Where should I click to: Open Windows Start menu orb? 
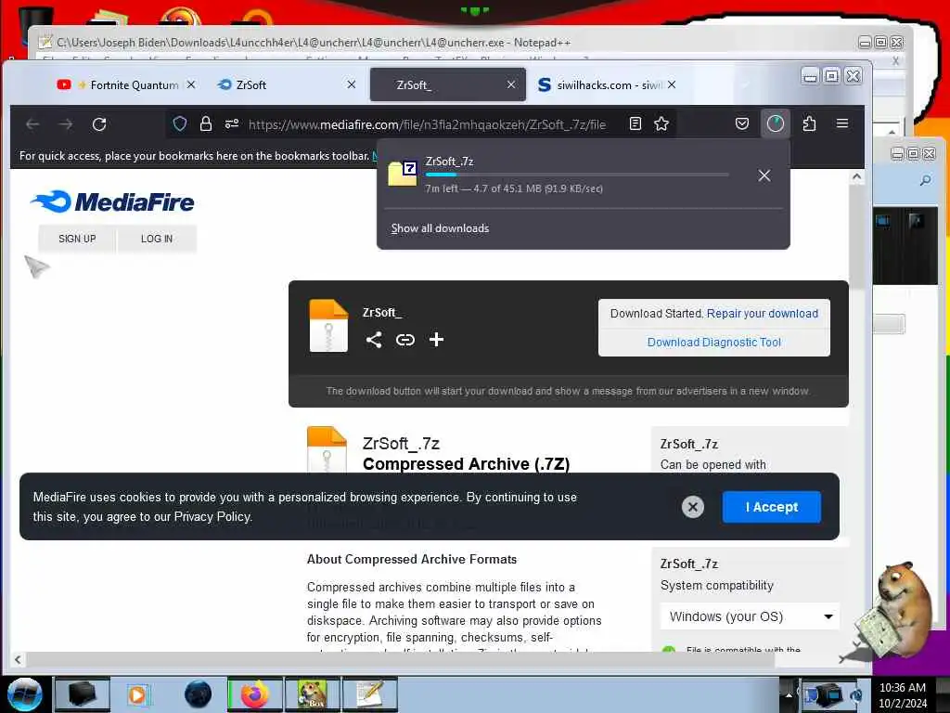point(25,694)
